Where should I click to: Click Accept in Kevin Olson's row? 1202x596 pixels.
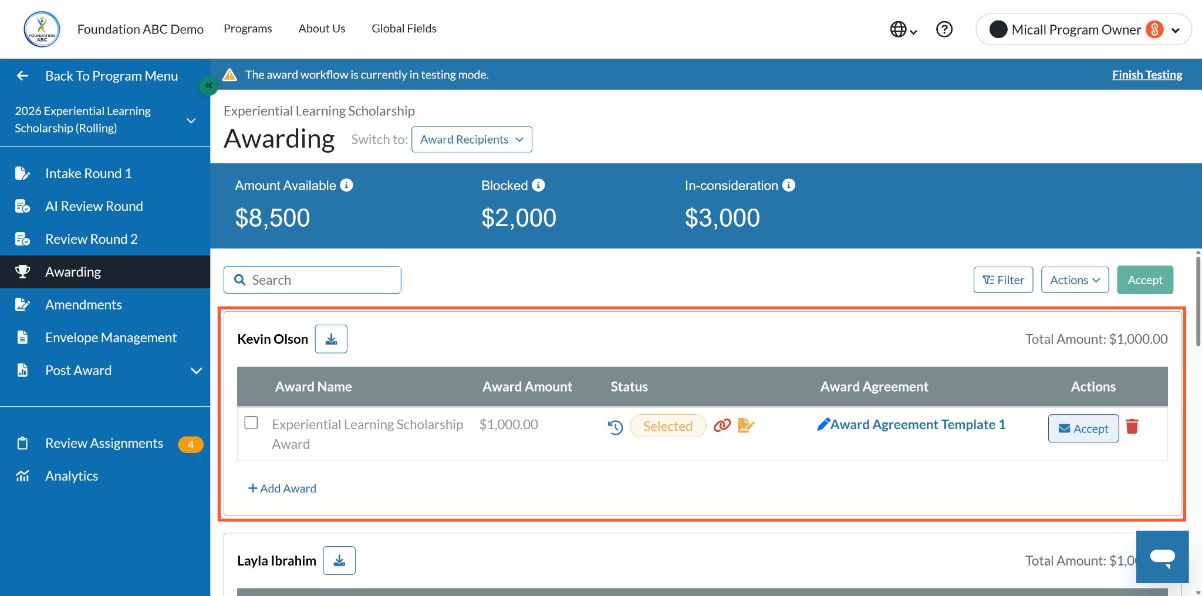point(1083,428)
